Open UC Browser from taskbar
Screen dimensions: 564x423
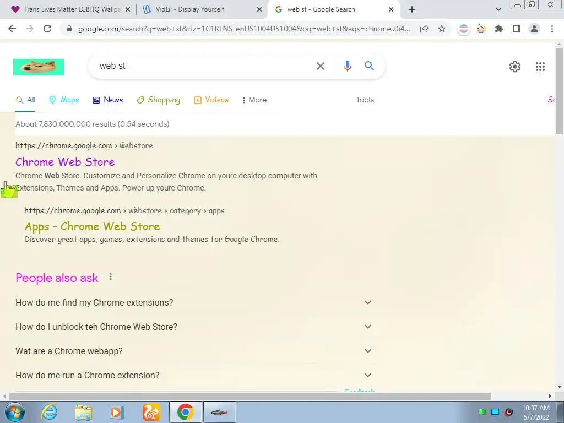click(x=151, y=412)
